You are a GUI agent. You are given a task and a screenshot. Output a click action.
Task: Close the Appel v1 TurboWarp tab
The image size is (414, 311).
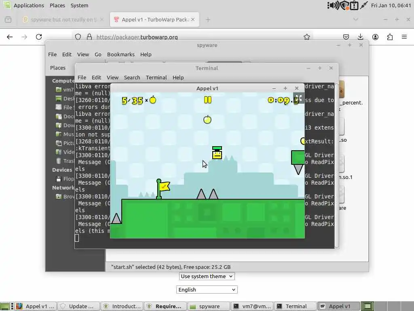[193, 19]
